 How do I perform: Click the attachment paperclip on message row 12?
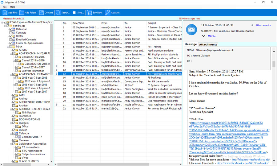point(57,70)
